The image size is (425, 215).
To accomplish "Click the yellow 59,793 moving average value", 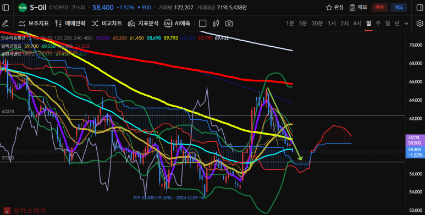I will (171, 38).
